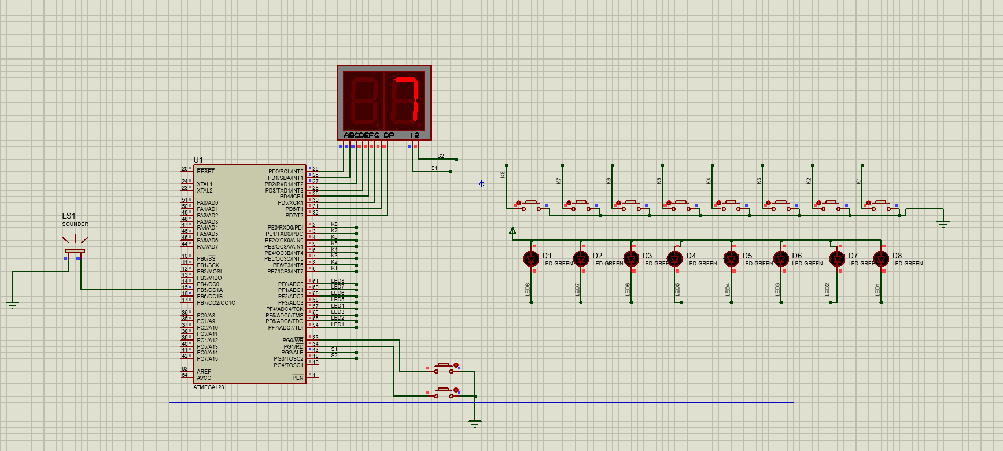Click the SOUNDER label under LS1
Viewport: 1003px width, 451px height.
[x=75, y=224]
